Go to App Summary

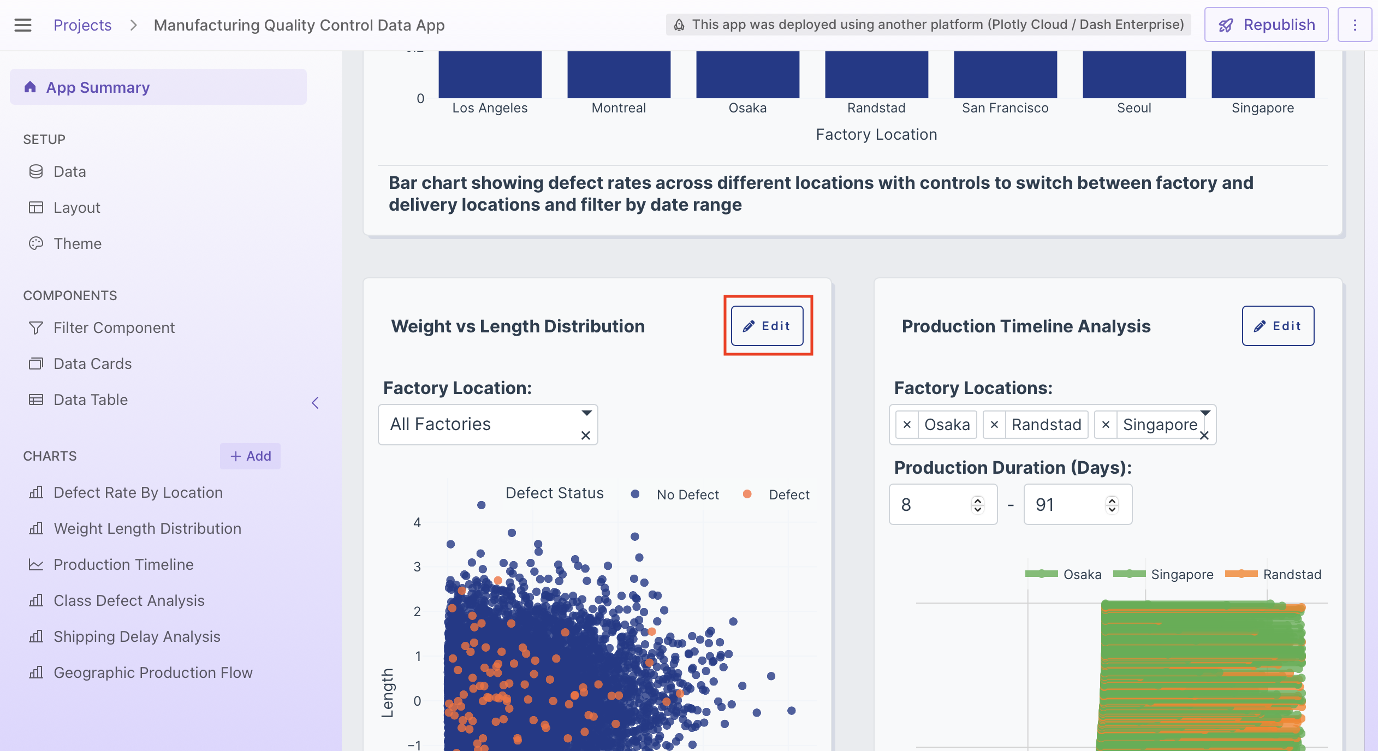(x=98, y=87)
